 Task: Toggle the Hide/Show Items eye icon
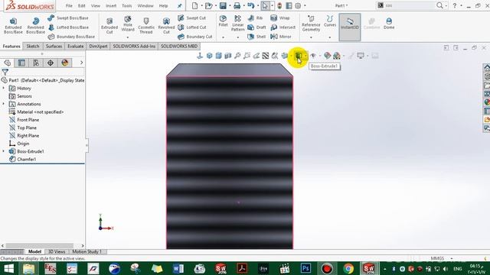click(313, 56)
